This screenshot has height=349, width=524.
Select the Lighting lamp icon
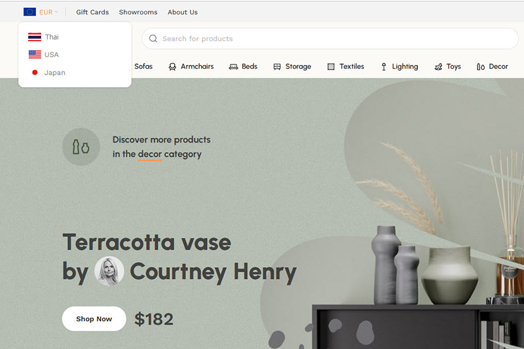(384, 67)
